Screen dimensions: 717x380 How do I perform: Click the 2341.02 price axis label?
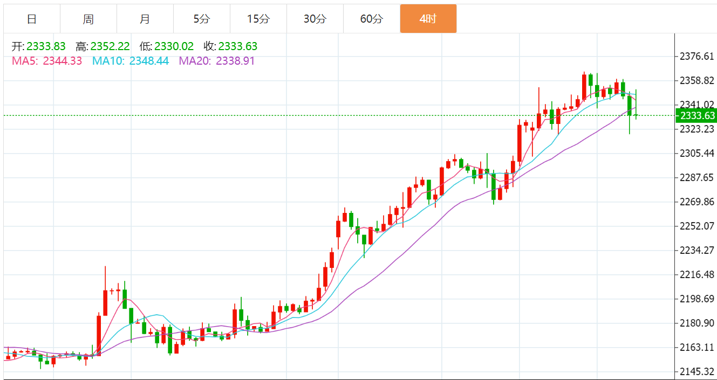click(x=697, y=105)
